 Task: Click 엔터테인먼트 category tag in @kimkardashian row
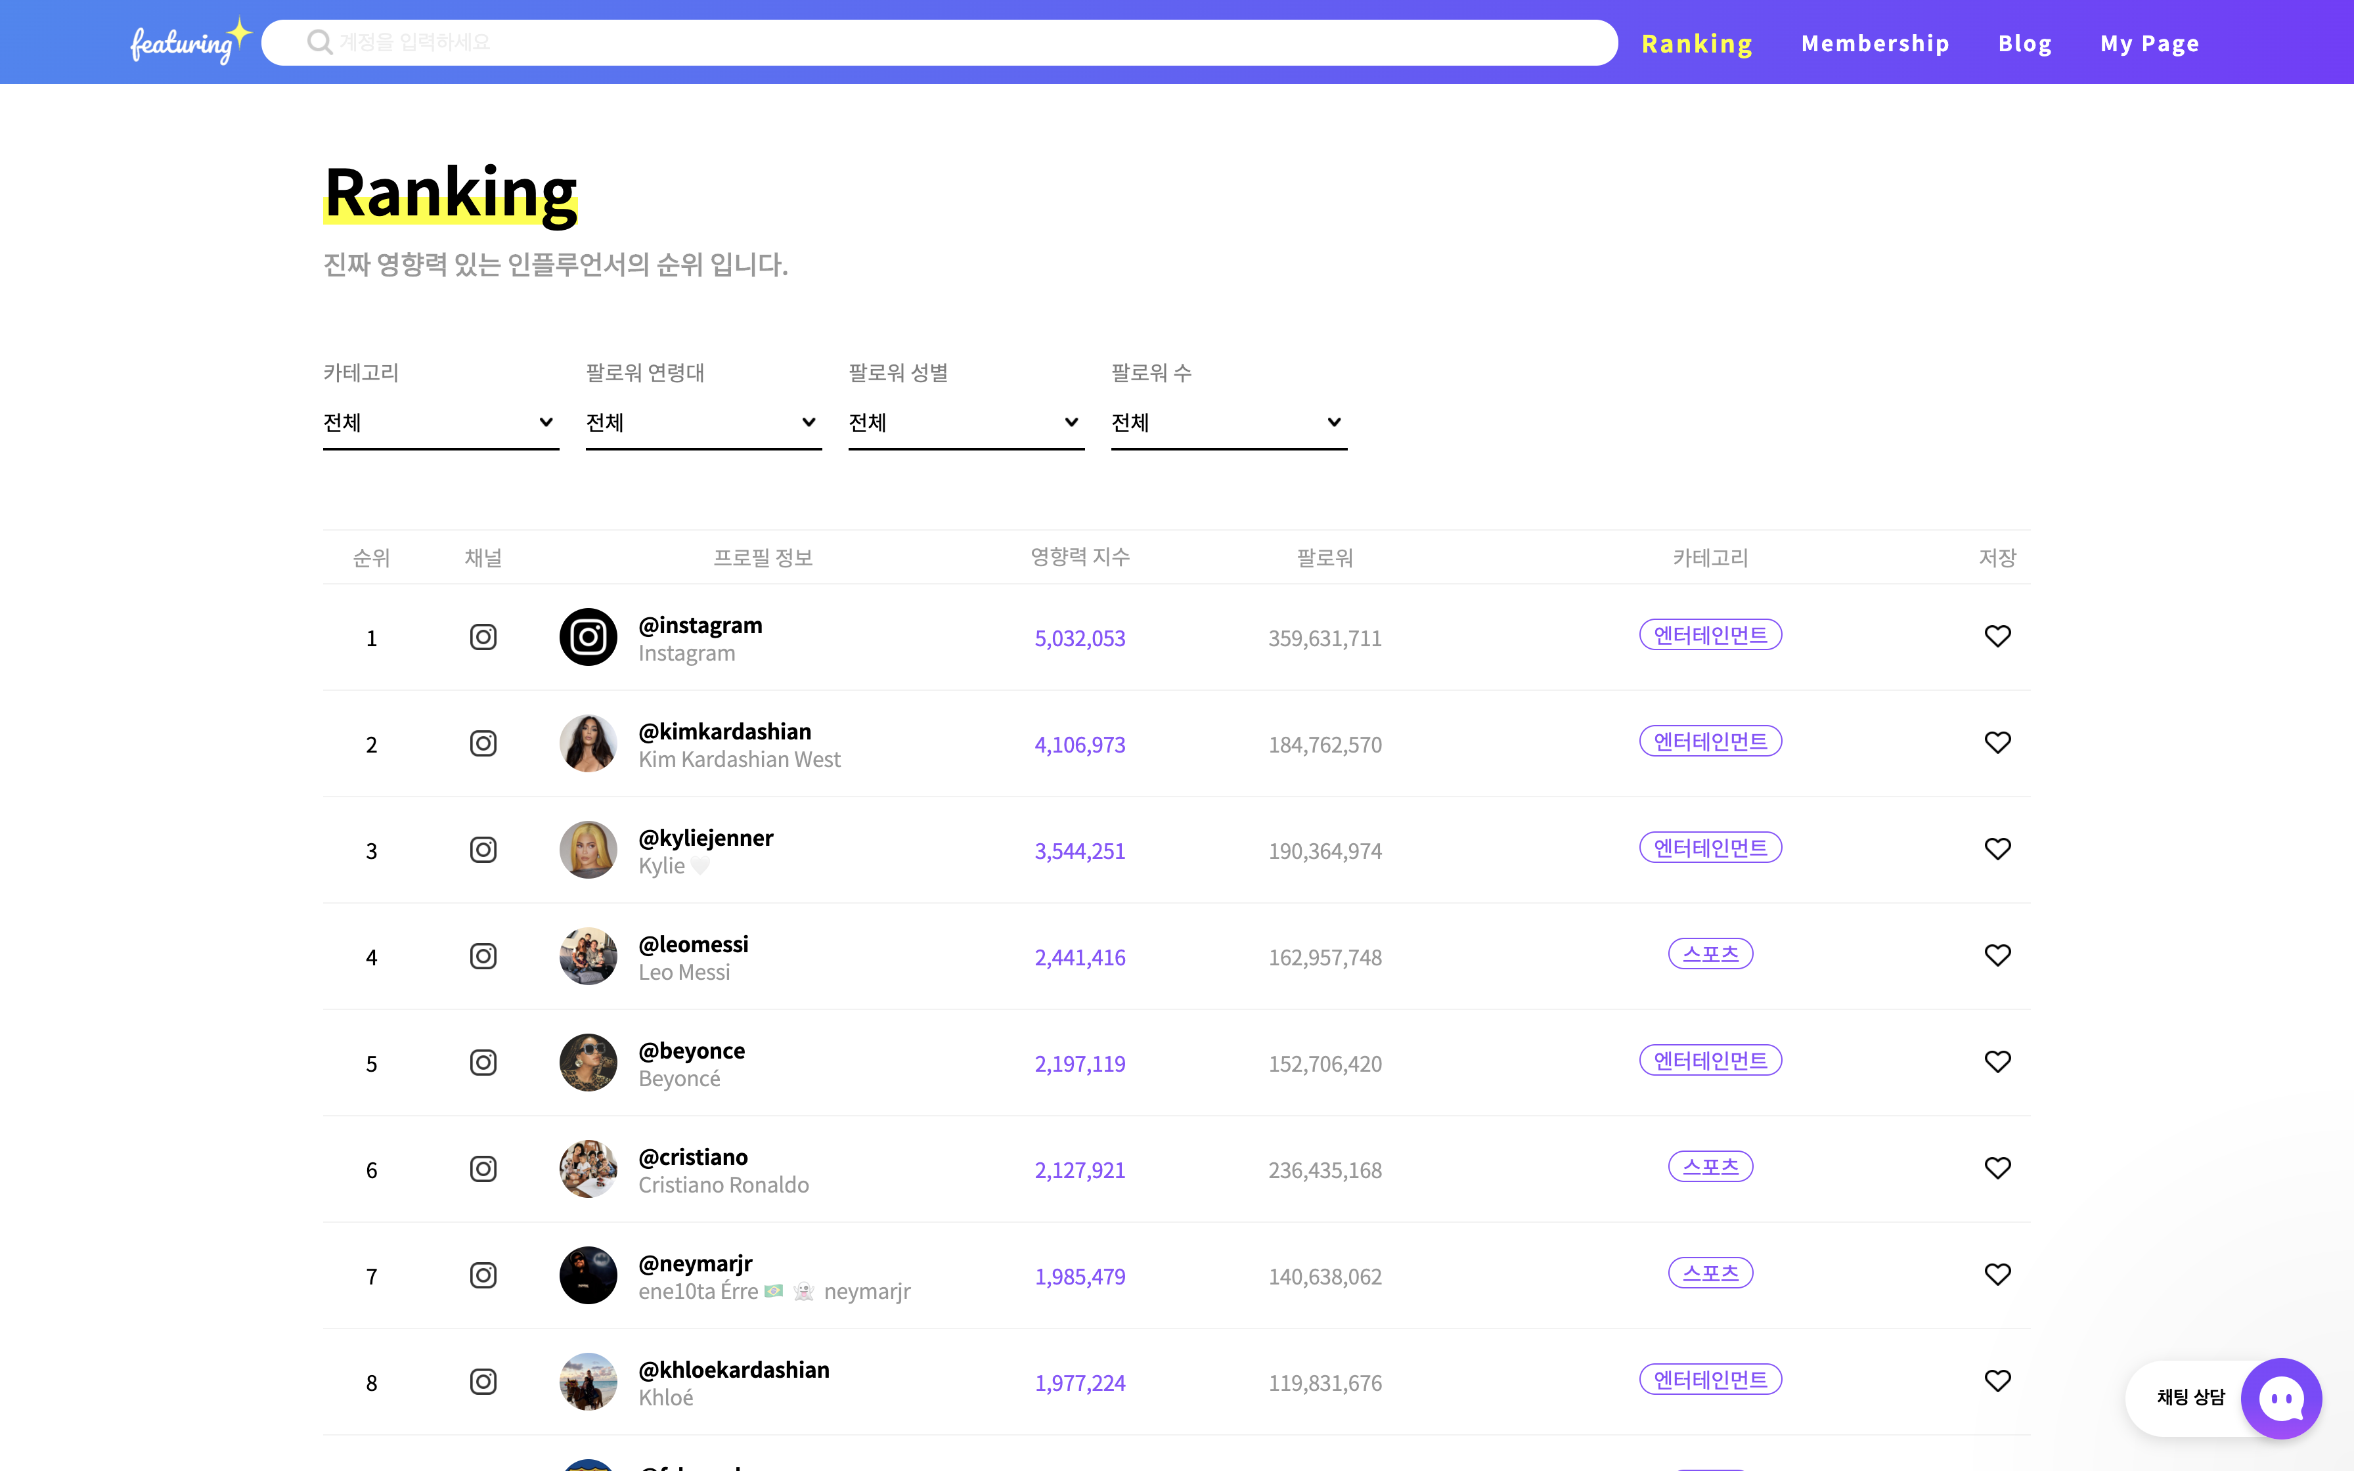tap(1710, 741)
